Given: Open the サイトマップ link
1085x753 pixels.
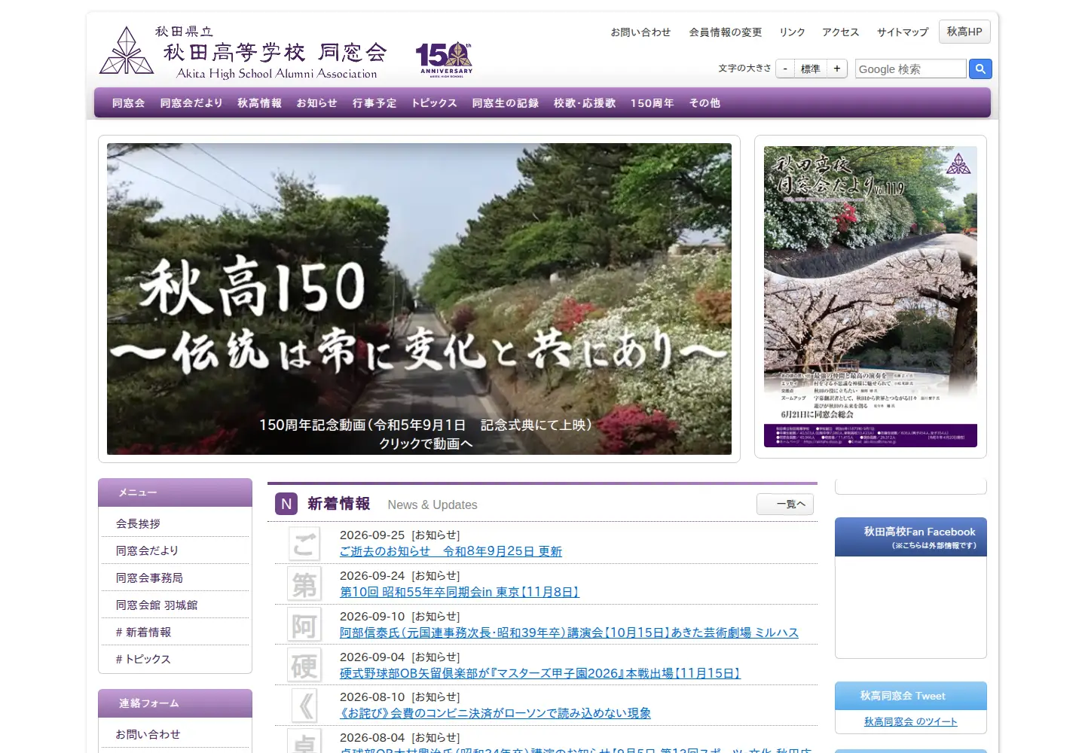Looking at the screenshot, I should (903, 32).
